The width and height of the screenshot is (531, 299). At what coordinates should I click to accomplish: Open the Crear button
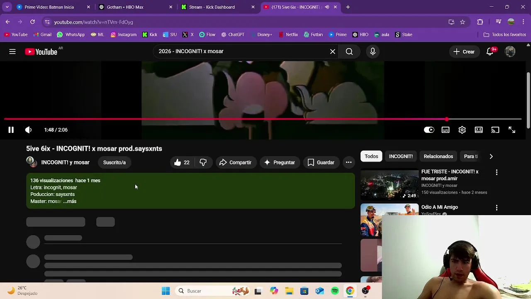(464, 51)
